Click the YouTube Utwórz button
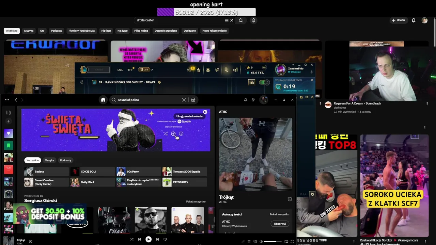The image size is (436, 245). 399,20
